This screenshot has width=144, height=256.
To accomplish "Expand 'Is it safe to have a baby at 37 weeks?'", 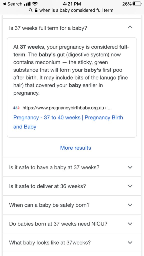I will tap(130, 167).
